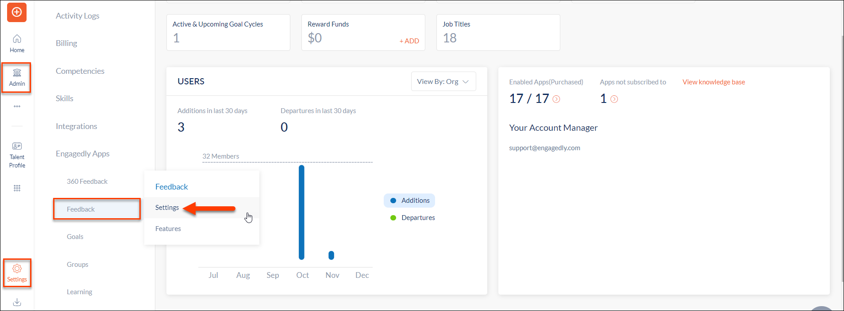
Task: Click the 17 / 17 enabled apps count
Action: (x=529, y=99)
